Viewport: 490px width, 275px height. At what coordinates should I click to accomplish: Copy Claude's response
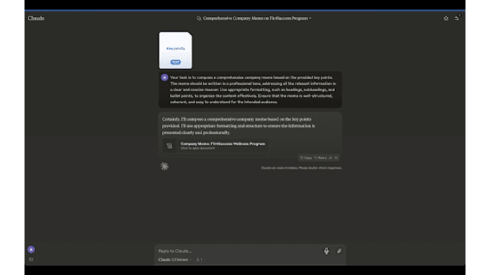point(306,158)
